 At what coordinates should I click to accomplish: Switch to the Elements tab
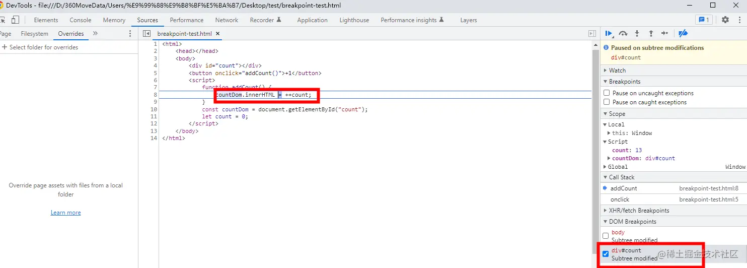tap(46, 20)
